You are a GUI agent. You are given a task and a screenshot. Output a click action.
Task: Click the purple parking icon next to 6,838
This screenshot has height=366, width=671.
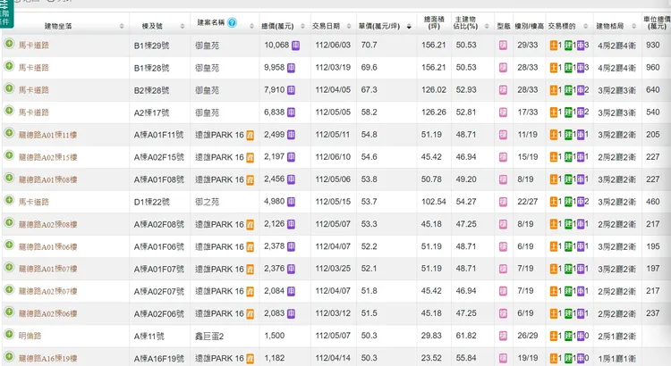(291, 112)
